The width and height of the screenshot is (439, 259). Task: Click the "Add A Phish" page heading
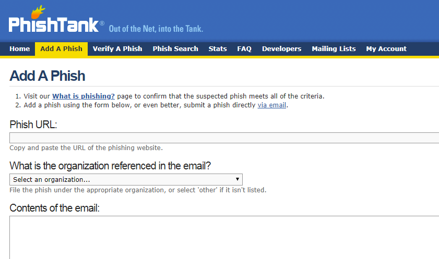(x=48, y=76)
